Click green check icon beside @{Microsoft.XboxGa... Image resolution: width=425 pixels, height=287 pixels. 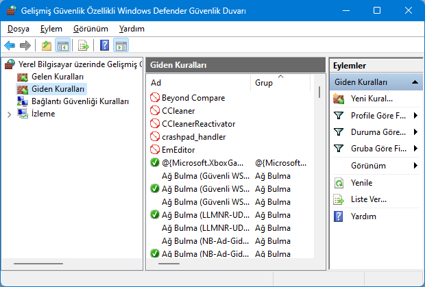point(155,162)
